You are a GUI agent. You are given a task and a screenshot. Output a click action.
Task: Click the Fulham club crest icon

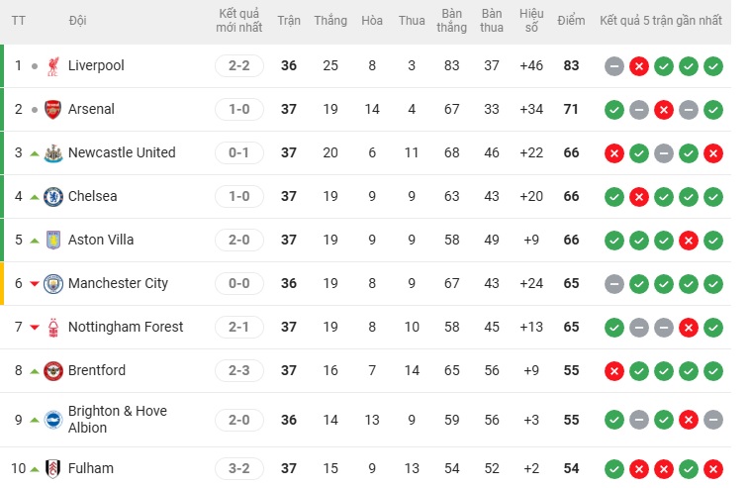pyautogui.click(x=53, y=469)
